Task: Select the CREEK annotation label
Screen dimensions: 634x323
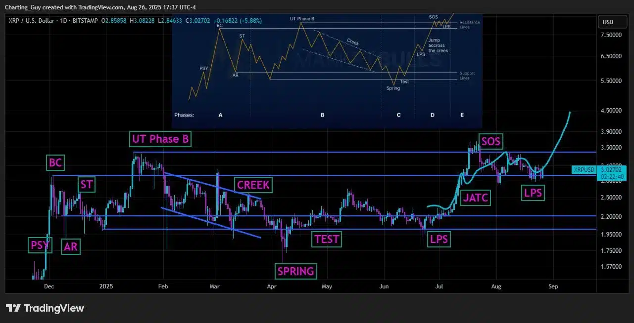Action: 253,185
